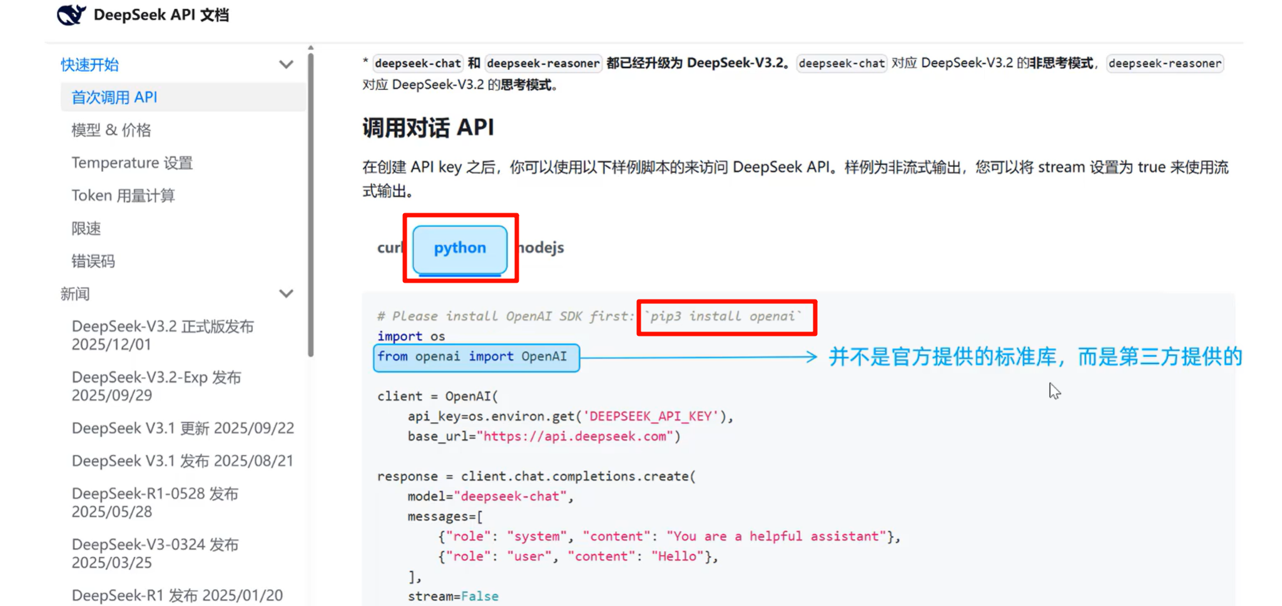
Task: Select 首次调用 API in sidebar
Action: [x=183, y=97]
